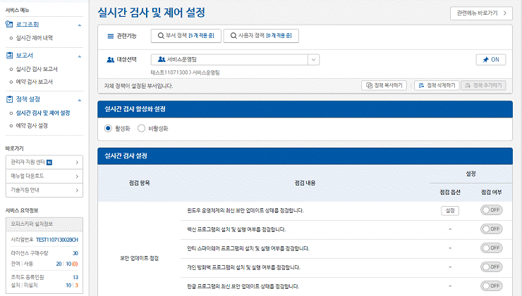Select the 비활성화 radio button
Screen dimensions: 522x296
[142, 129]
